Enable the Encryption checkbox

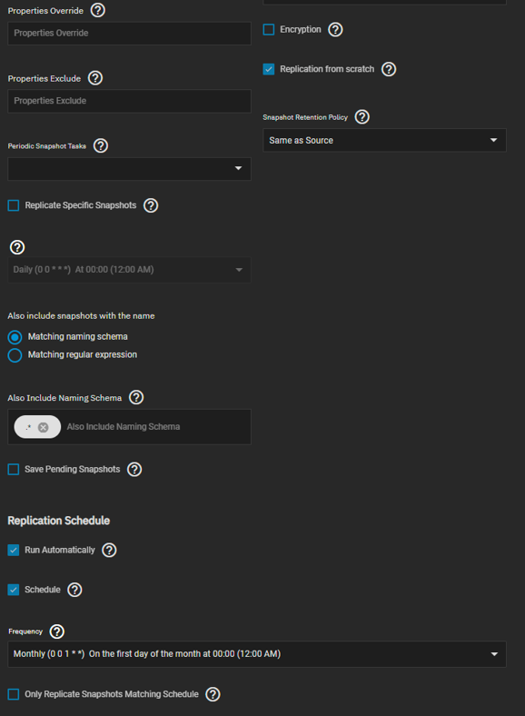click(269, 30)
